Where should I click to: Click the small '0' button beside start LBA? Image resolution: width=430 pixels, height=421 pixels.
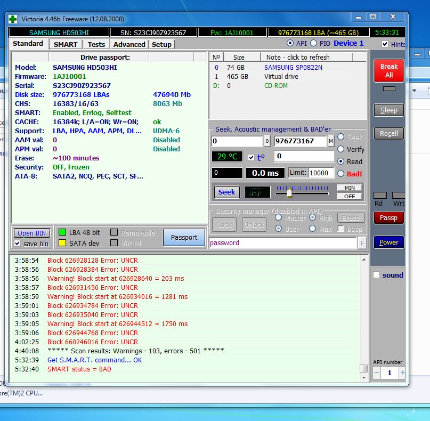pos(267,141)
